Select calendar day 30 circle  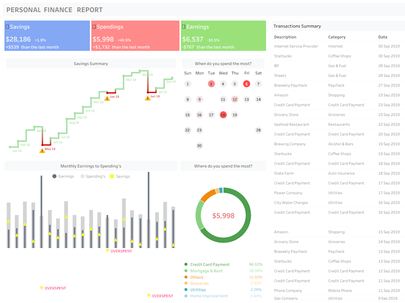[x=199, y=145]
